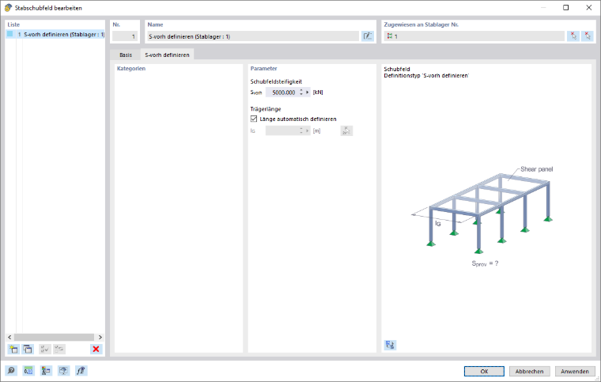The image size is (601, 382).
Task: Click the 'Schubfeldsteifigkeit' label
Action: (x=276, y=81)
